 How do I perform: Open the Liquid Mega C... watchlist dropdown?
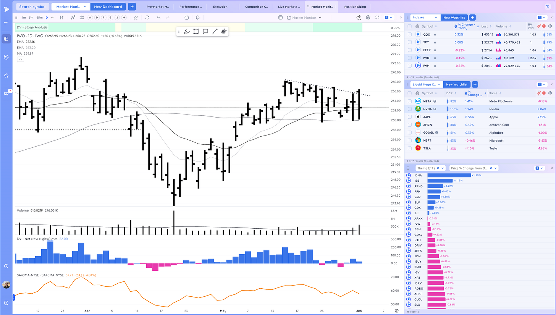click(427, 84)
